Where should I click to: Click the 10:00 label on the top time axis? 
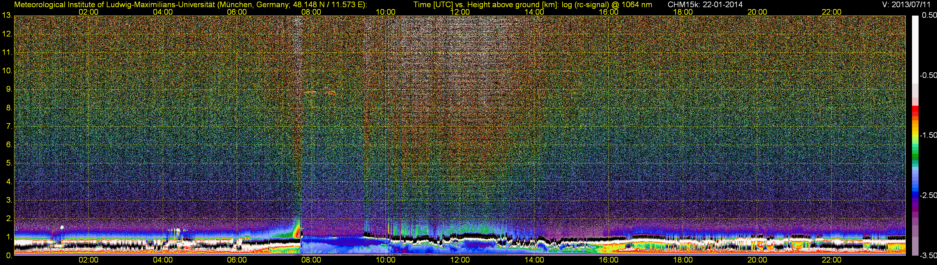click(385, 12)
